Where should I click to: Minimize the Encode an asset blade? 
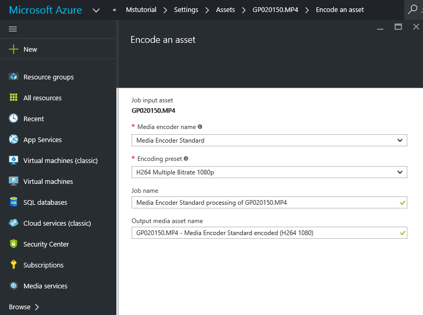(x=380, y=29)
